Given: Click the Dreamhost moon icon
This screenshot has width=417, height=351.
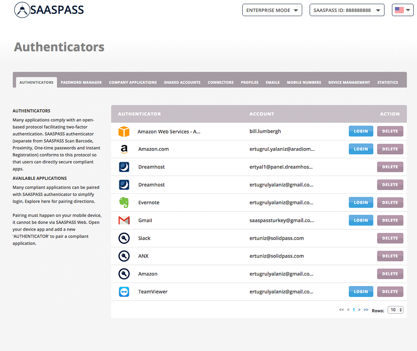Looking at the screenshot, I should 124,167.
